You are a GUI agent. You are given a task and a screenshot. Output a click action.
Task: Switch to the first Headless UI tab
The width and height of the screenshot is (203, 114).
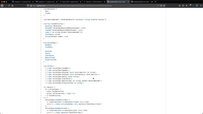tap(23, 2)
